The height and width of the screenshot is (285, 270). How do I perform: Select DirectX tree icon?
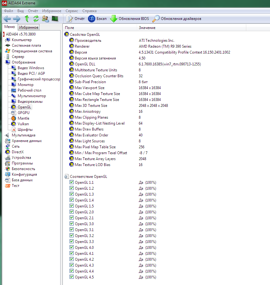(x=8, y=152)
